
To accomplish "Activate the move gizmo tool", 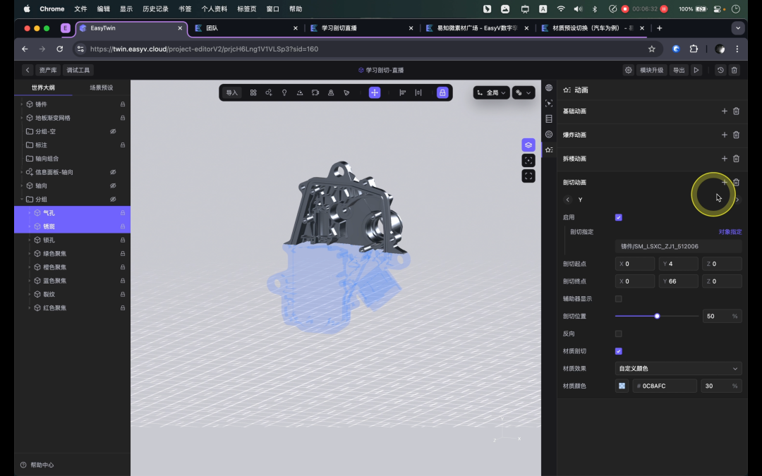I will pyautogui.click(x=375, y=92).
